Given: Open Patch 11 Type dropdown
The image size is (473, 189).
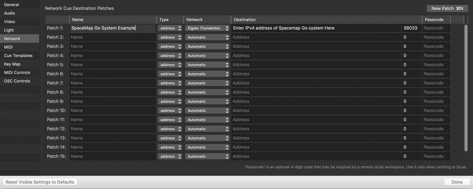Looking at the screenshot, I should point(170,120).
